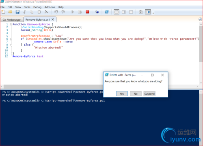Switch to the Go-Verbose.ps1 tab

click(x=12, y=20)
